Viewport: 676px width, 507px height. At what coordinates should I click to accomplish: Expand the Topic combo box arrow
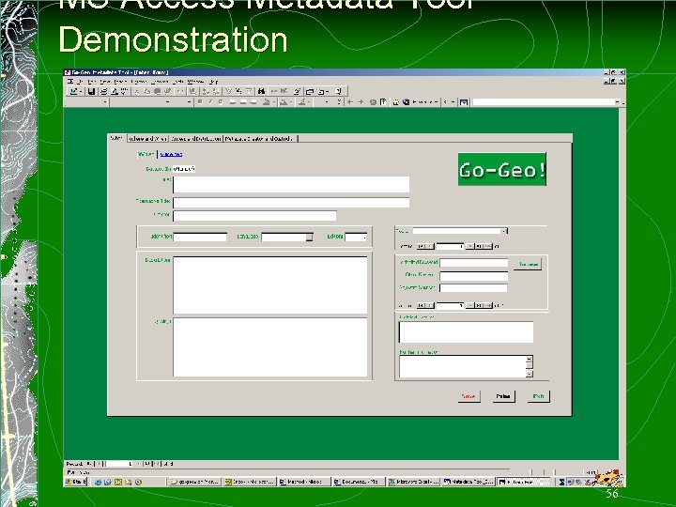click(503, 232)
